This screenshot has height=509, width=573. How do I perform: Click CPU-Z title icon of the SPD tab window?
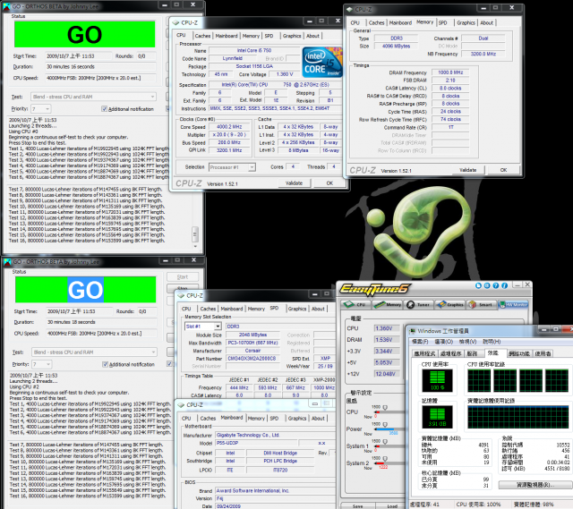181,295
